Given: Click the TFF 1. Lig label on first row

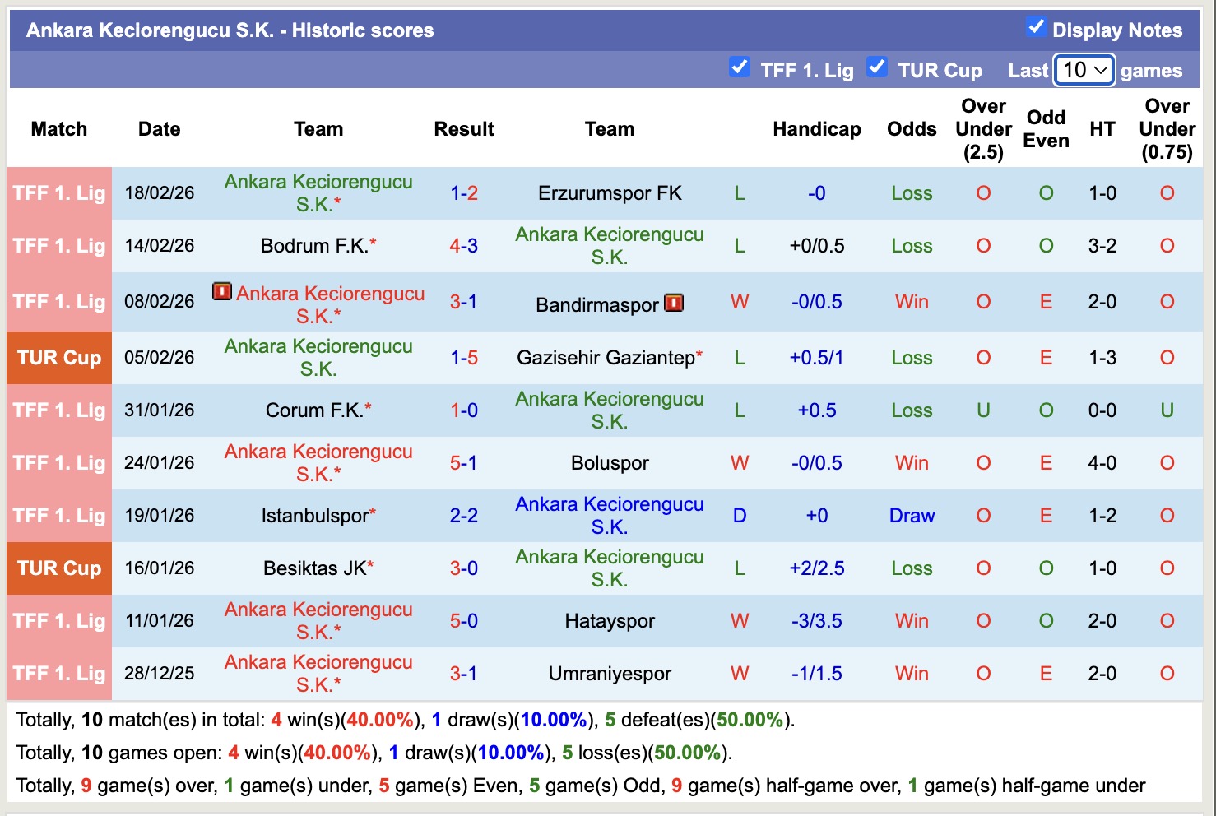Looking at the screenshot, I should click(58, 192).
